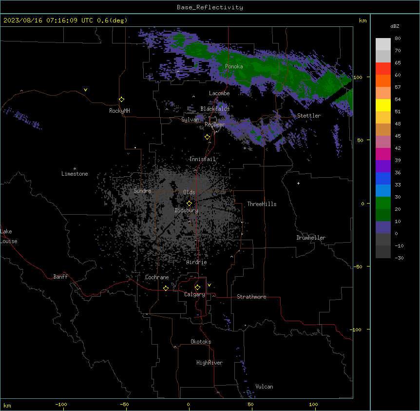The image size is (420, 411).
Task: Click the Drumheller city label
Action: (x=311, y=238)
